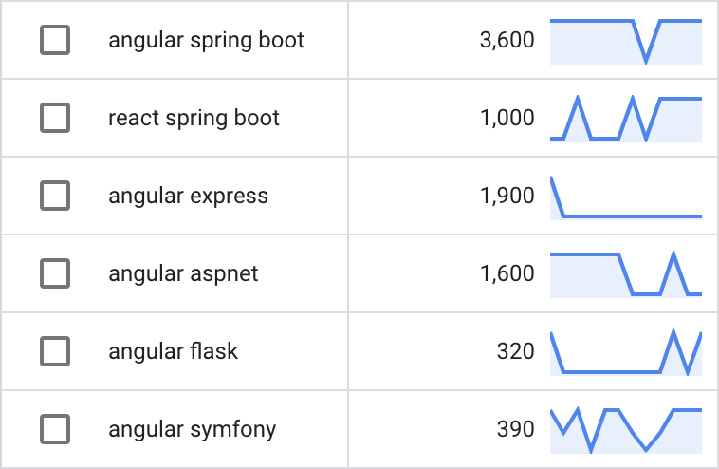Mark the angular symfony checkbox
Screen dimensions: 719x469
coord(55,429)
